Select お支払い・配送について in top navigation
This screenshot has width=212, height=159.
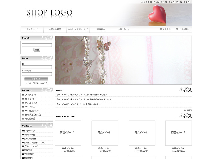[x=78, y=29]
